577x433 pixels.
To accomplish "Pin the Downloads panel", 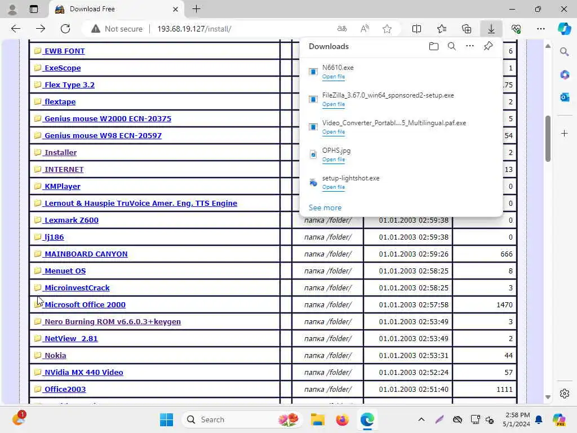I will [488, 46].
